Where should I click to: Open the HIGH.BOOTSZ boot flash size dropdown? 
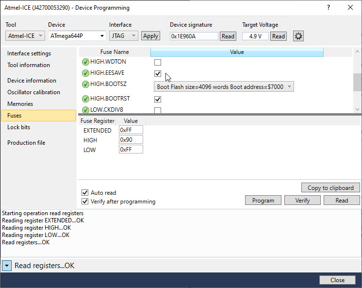[x=224, y=86]
